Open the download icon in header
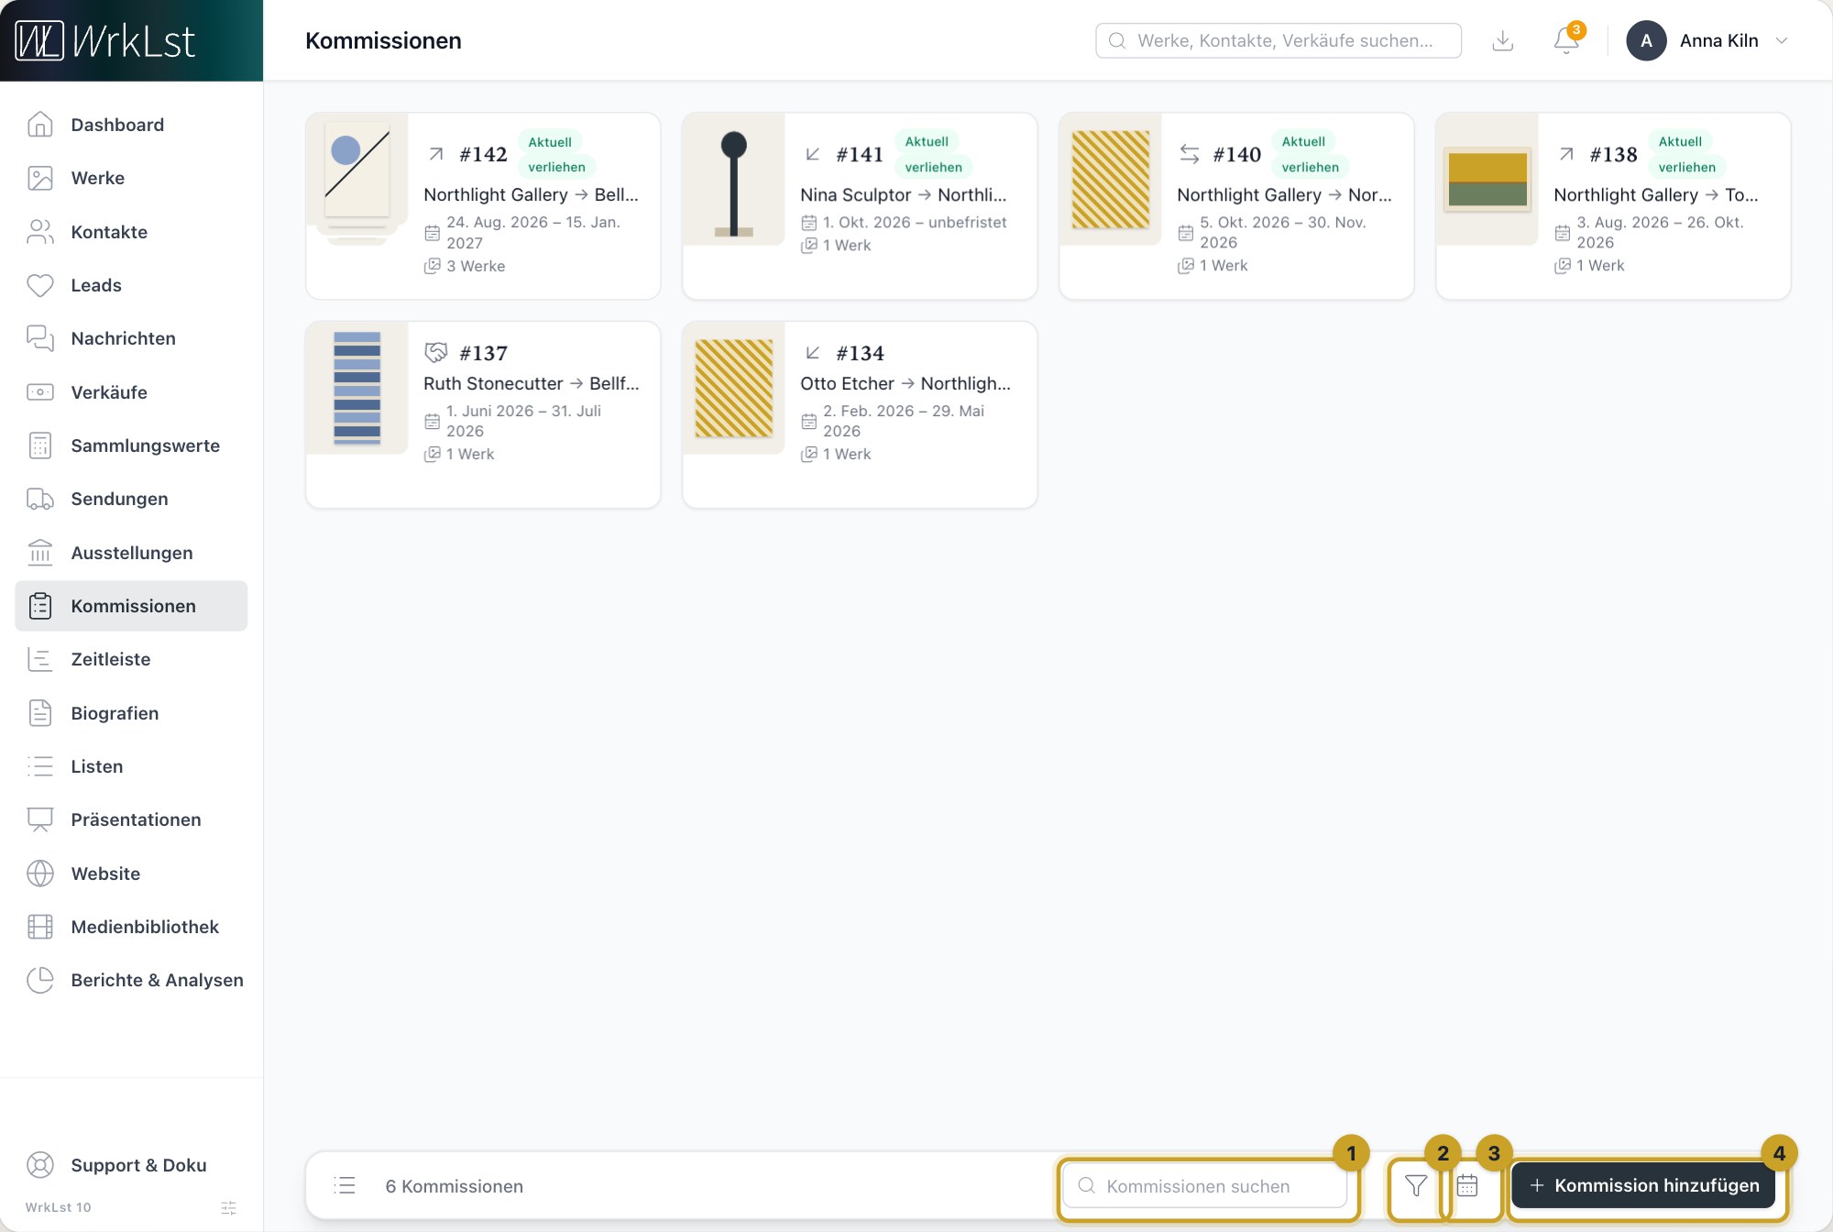 [1503, 40]
